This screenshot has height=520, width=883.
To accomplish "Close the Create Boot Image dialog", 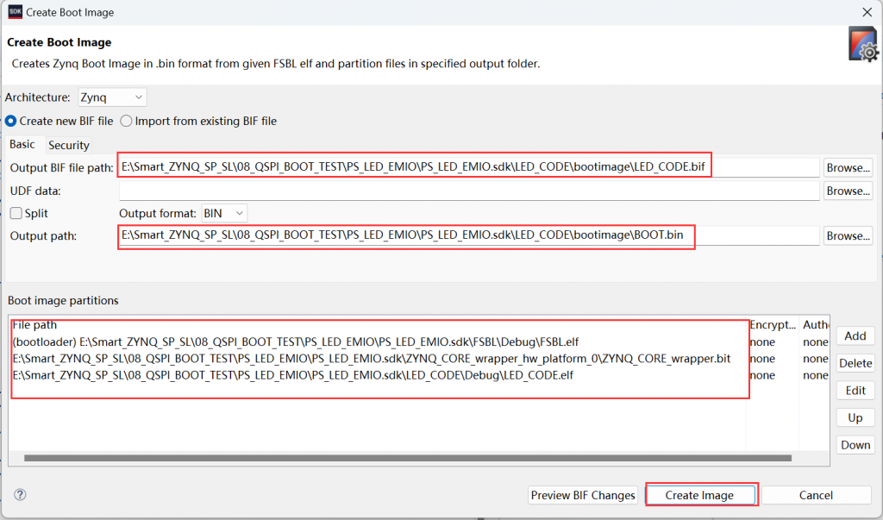I will pos(865,13).
